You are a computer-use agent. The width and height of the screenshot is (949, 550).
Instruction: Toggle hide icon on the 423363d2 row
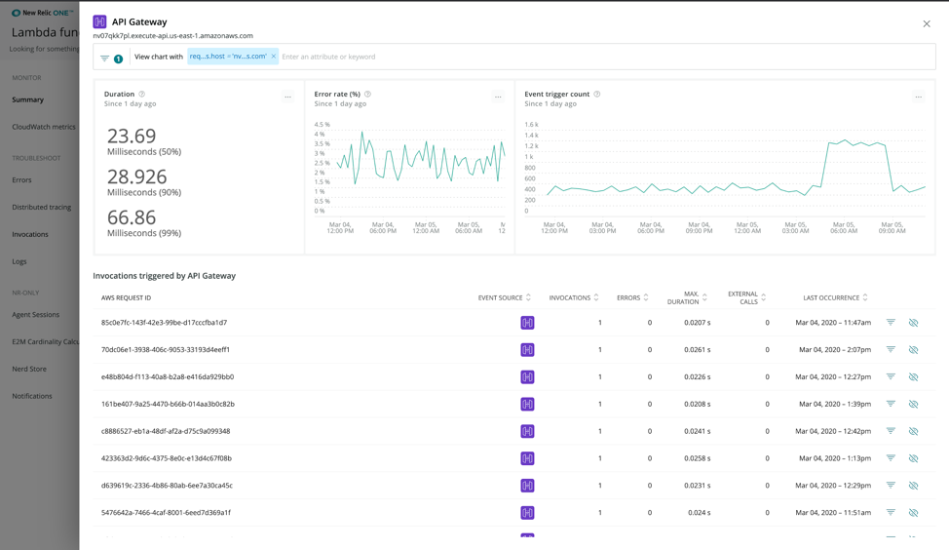(x=913, y=458)
